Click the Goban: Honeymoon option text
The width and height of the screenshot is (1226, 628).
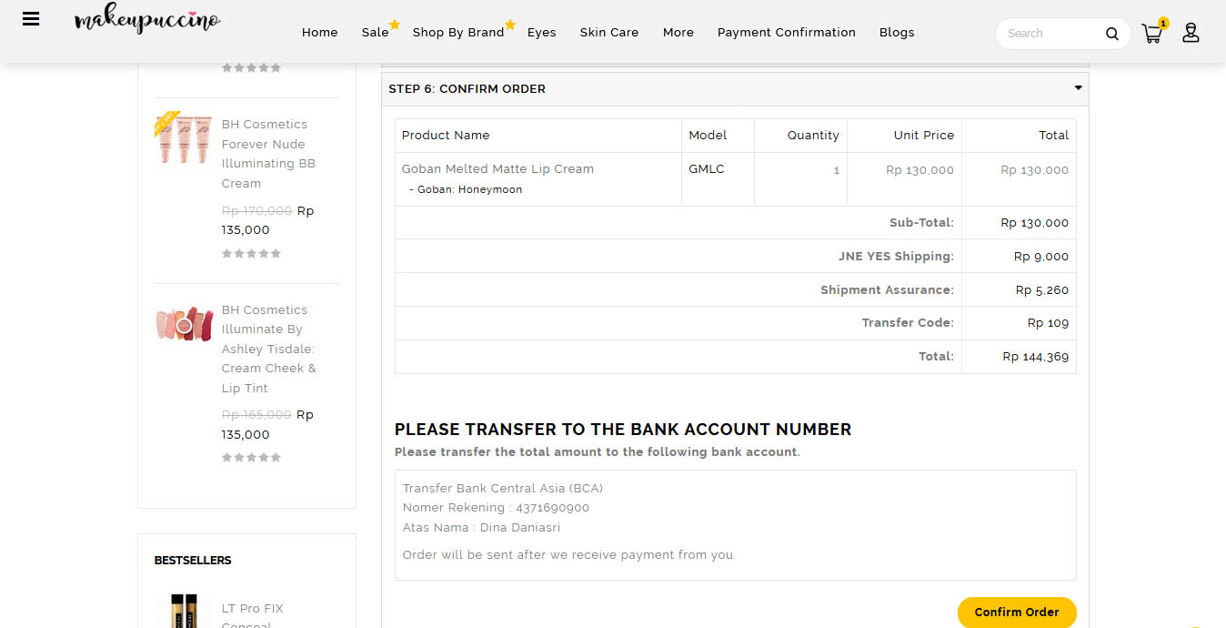[469, 189]
